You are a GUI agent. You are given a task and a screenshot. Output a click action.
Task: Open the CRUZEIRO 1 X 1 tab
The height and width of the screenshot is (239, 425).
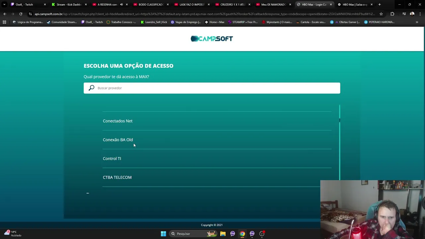232,5
